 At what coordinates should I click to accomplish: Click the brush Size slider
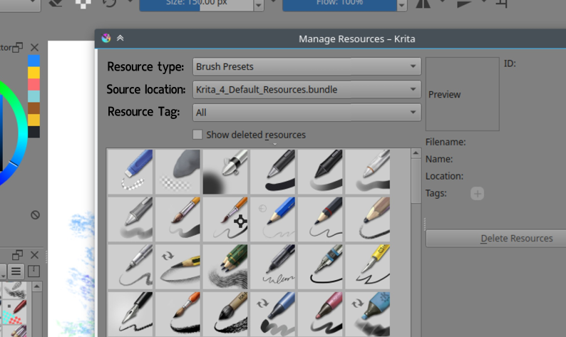[195, 5]
